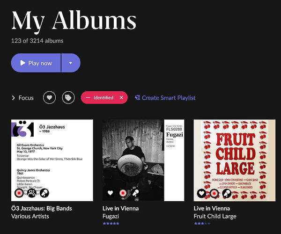
Task: Toggle the minus sign on Identified filter
Action: (x=88, y=97)
